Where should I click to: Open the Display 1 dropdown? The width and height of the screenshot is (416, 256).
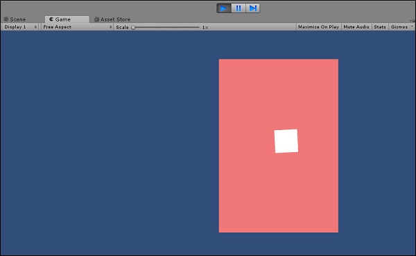20,27
